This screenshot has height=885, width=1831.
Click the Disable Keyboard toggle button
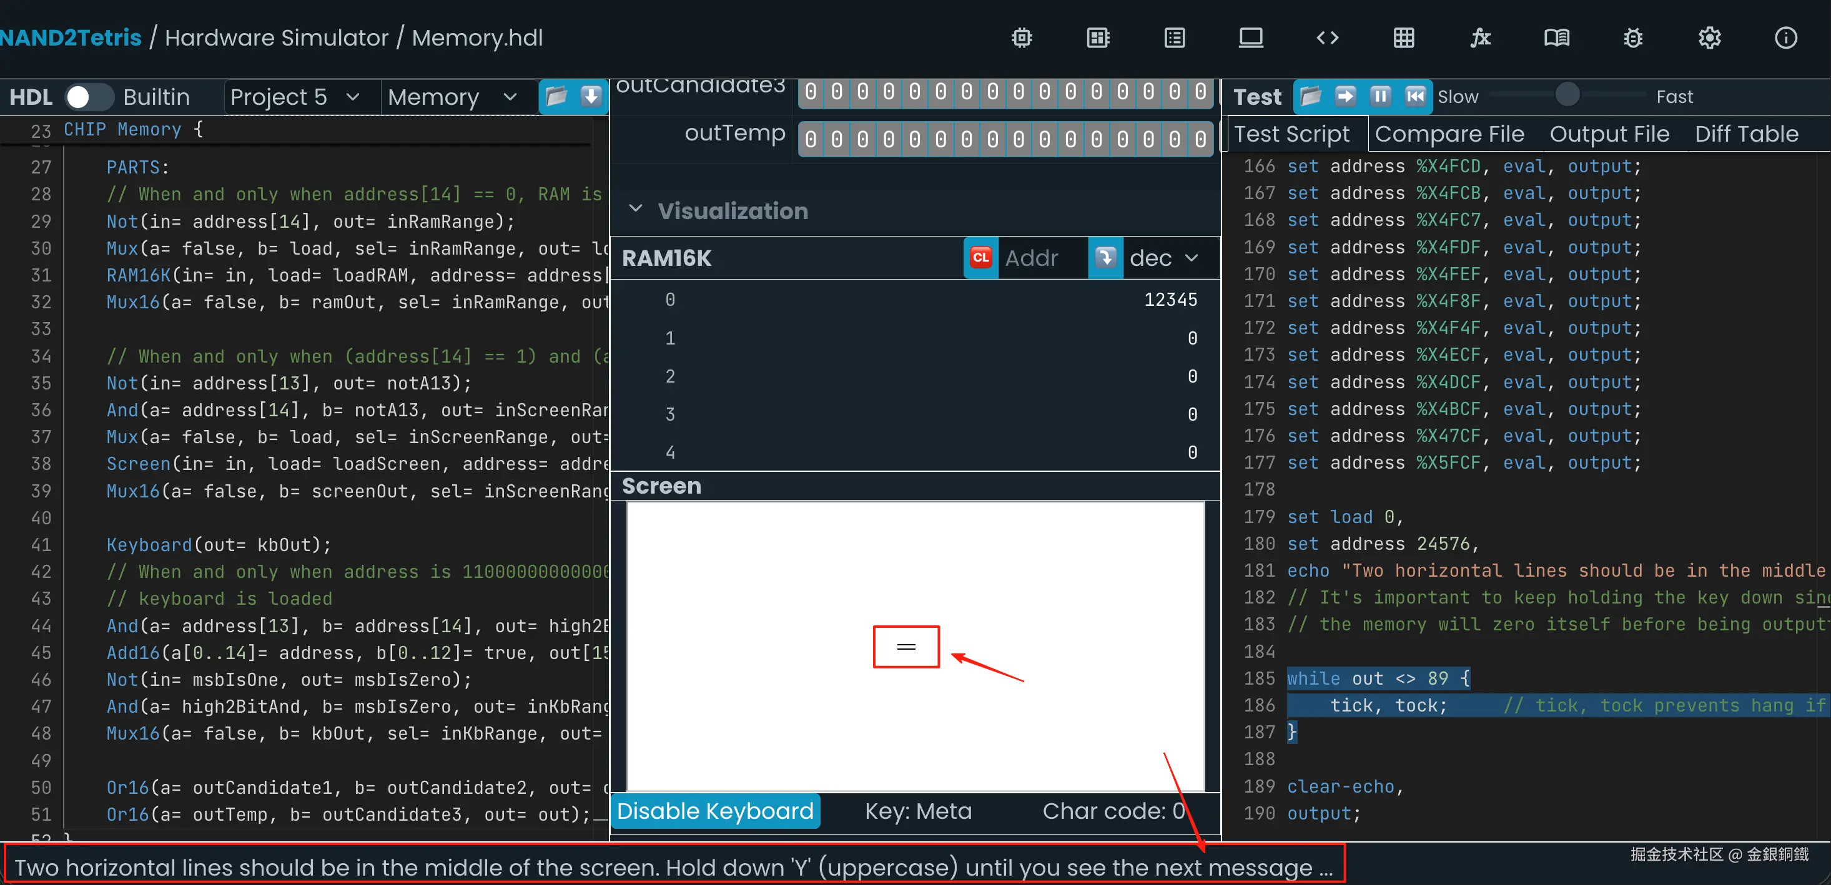[x=714, y=811]
